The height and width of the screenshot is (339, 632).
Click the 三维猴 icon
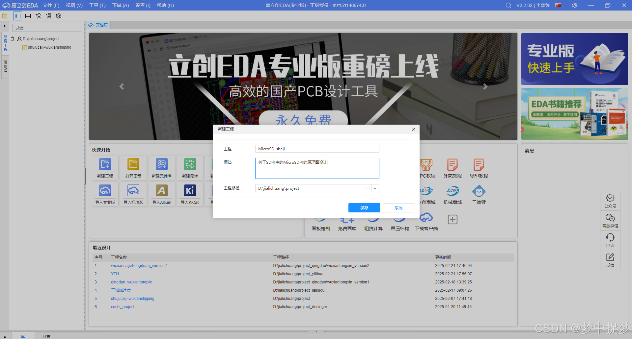click(x=479, y=191)
